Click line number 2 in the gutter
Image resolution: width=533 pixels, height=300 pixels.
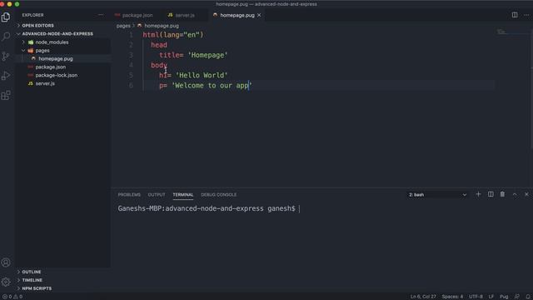(x=131, y=45)
